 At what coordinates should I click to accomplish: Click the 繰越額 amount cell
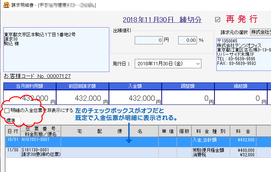[241, 98]
